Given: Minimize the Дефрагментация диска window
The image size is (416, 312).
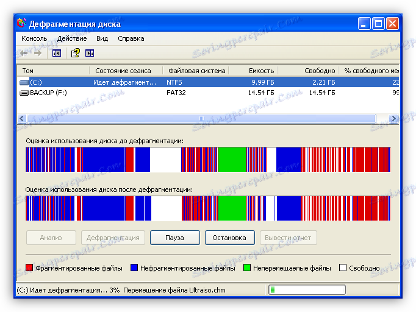Looking at the screenshot, I should (364, 24).
